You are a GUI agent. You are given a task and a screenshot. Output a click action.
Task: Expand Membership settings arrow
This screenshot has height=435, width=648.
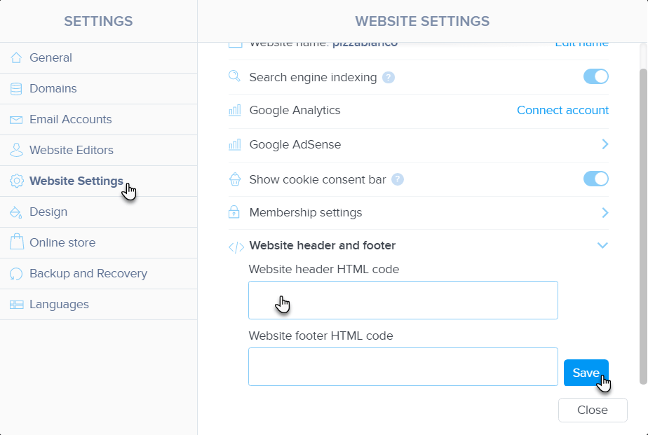(x=605, y=212)
